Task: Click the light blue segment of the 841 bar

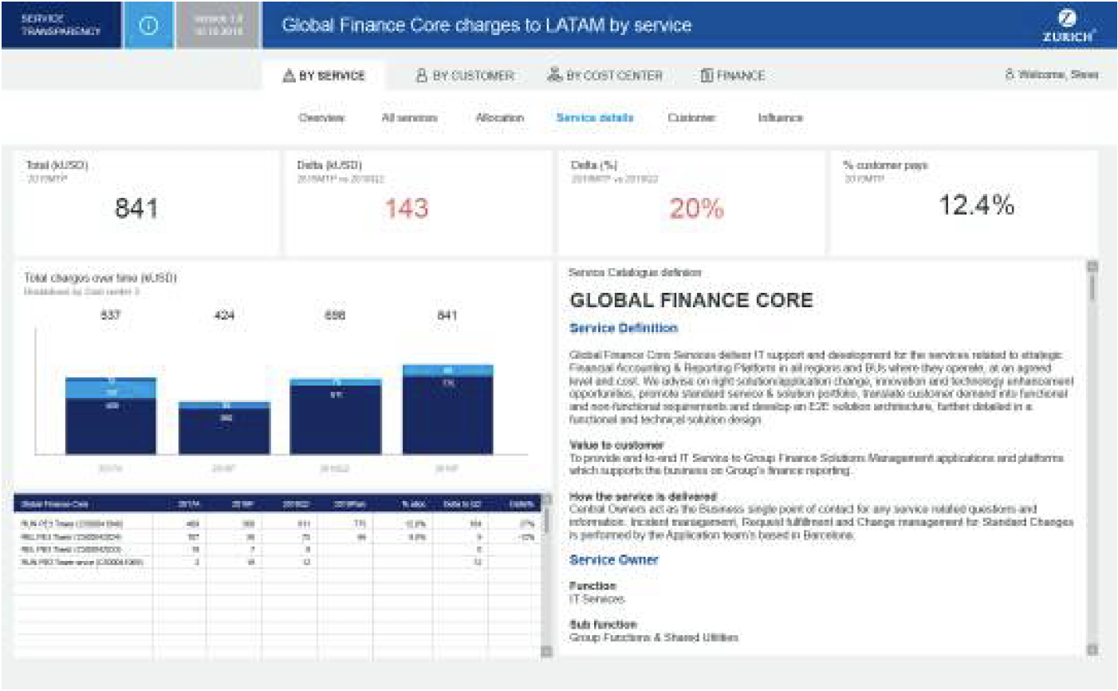Action: point(447,371)
